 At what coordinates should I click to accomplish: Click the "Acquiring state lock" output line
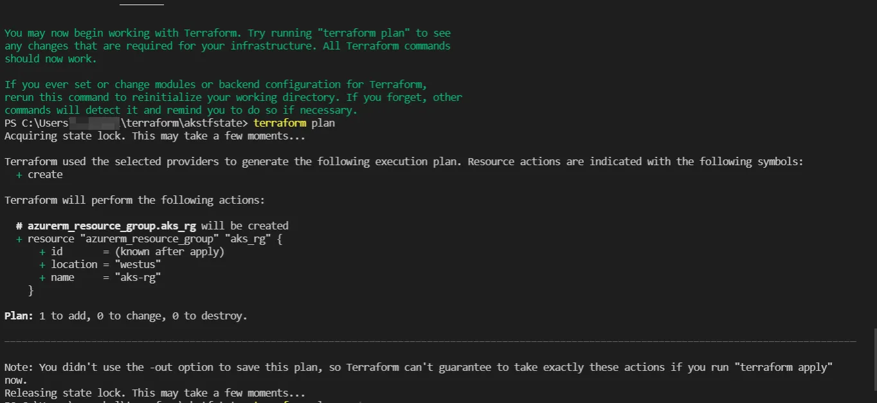click(155, 136)
